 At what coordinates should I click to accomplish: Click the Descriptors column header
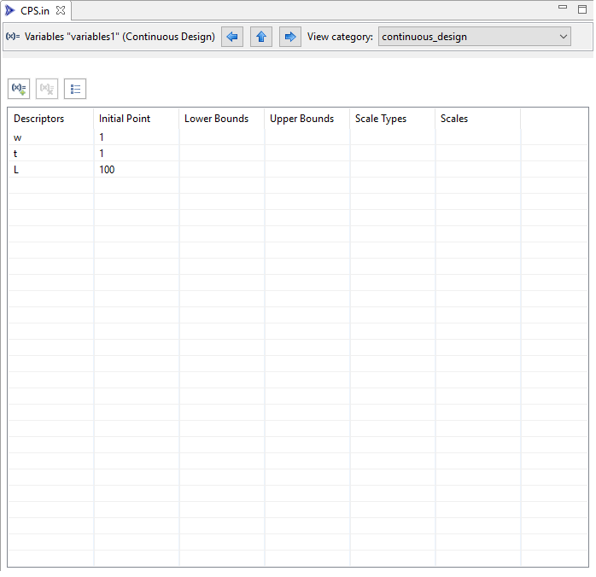[x=51, y=119]
